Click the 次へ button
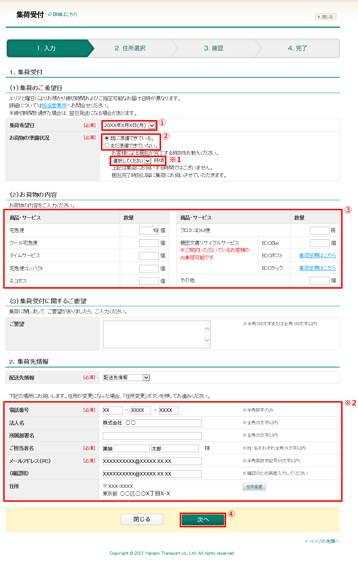 click(203, 520)
